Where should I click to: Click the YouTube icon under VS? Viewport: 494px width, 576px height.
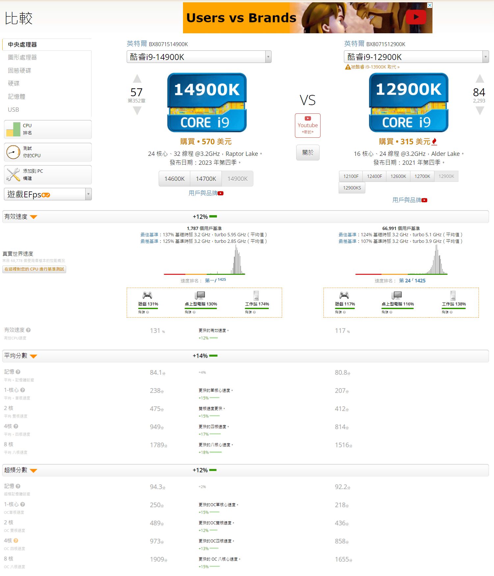click(308, 118)
